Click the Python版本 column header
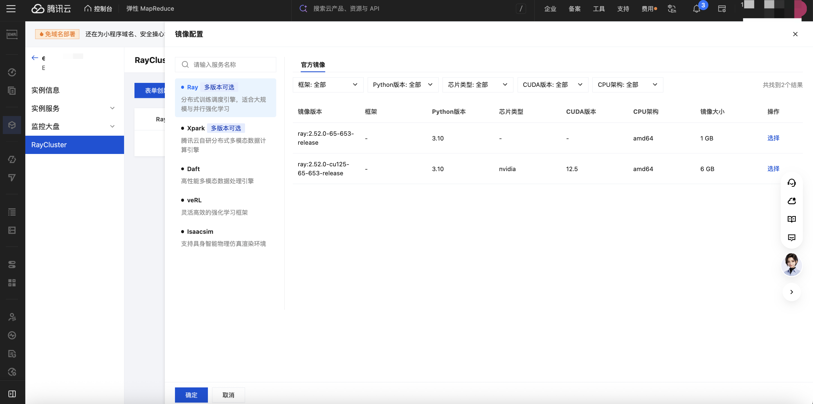Viewport: 813px width, 404px height. pyautogui.click(x=448, y=112)
